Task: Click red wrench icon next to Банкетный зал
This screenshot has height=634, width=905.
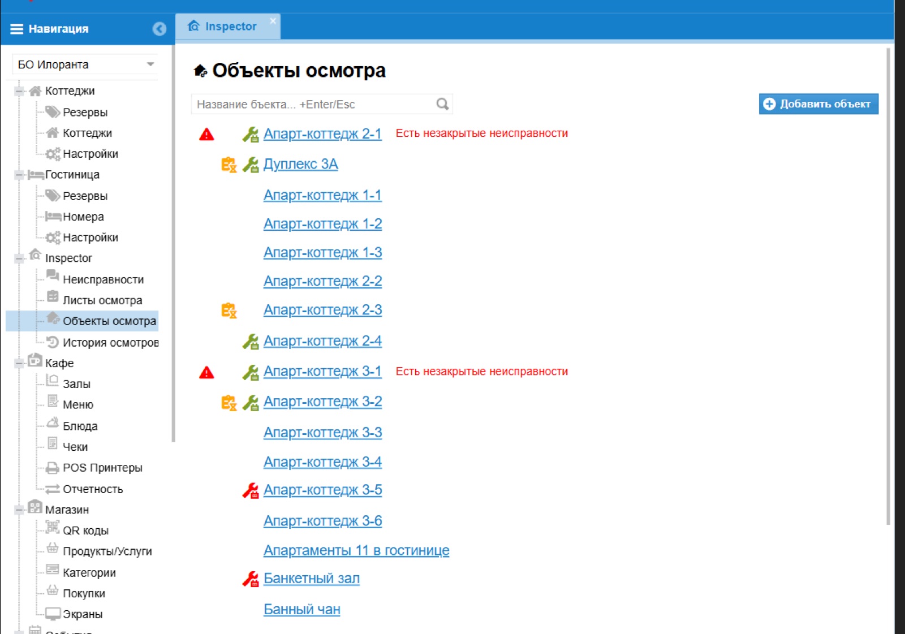Action: click(x=251, y=579)
